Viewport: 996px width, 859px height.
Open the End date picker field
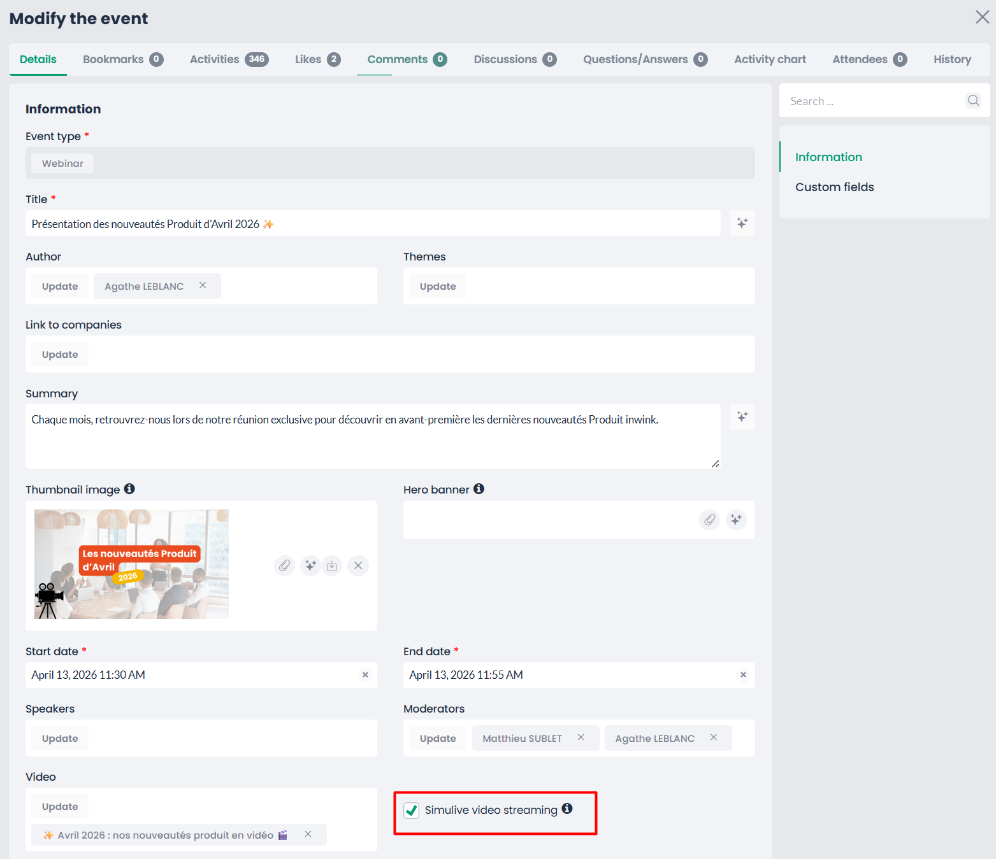(567, 675)
